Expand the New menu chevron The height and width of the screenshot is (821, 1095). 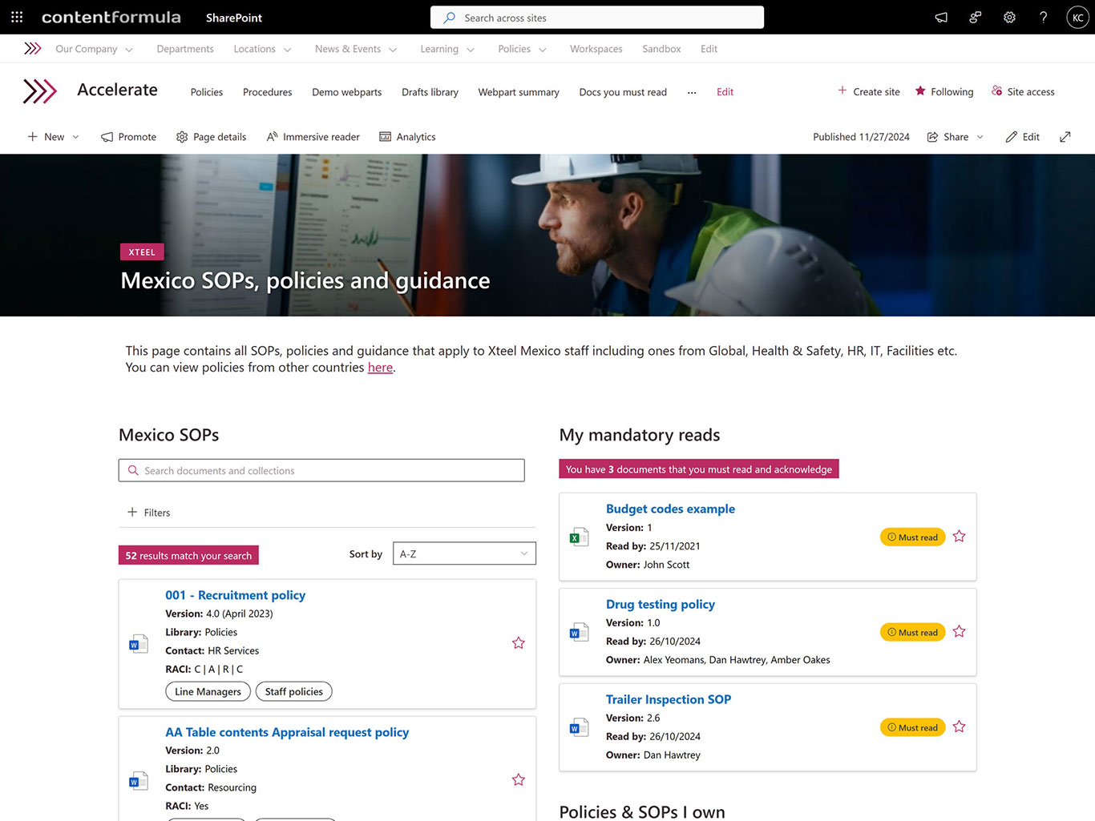pyautogui.click(x=75, y=136)
